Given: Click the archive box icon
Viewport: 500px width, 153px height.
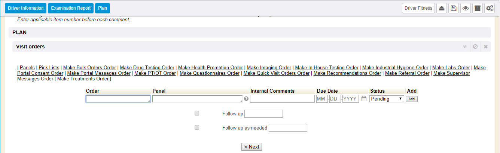Looking at the screenshot, I should (477, 8).
